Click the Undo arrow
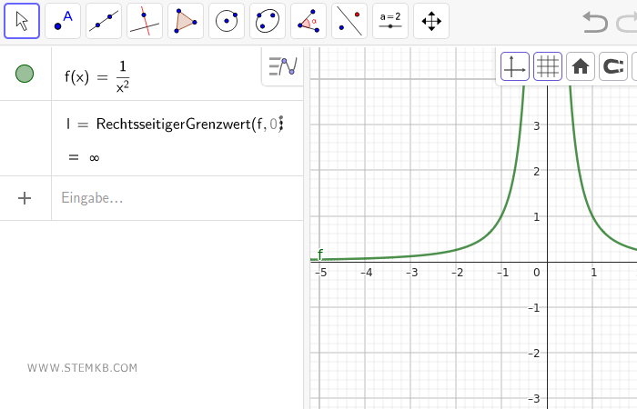637x409 pixels. (x=594, y=21)
